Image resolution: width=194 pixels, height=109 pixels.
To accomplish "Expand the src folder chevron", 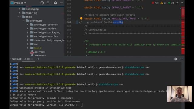I will point(27,44).
